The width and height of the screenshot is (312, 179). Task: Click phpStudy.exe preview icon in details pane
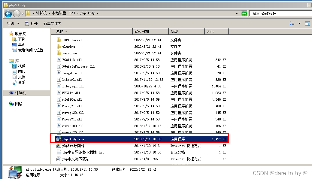[15, 172]
